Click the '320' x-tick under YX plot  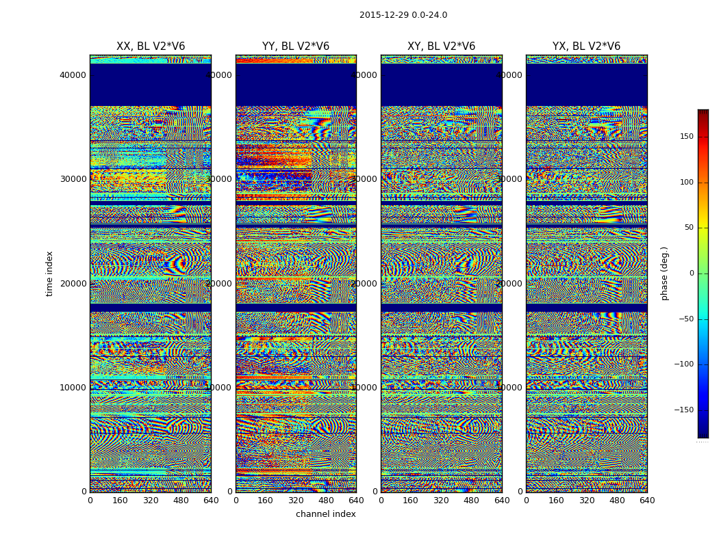(586, 501)
